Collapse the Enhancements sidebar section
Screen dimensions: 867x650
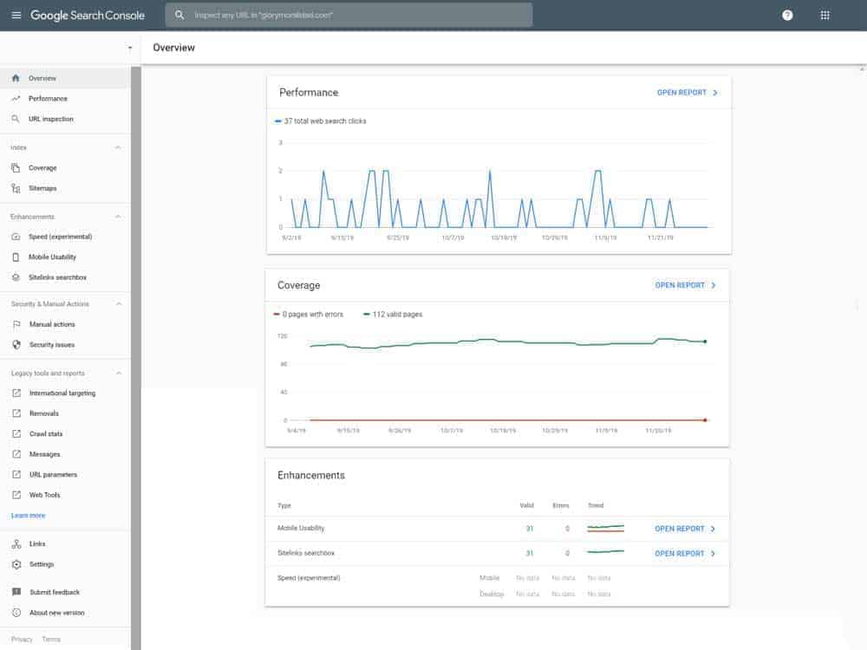[x=117, y=216]
